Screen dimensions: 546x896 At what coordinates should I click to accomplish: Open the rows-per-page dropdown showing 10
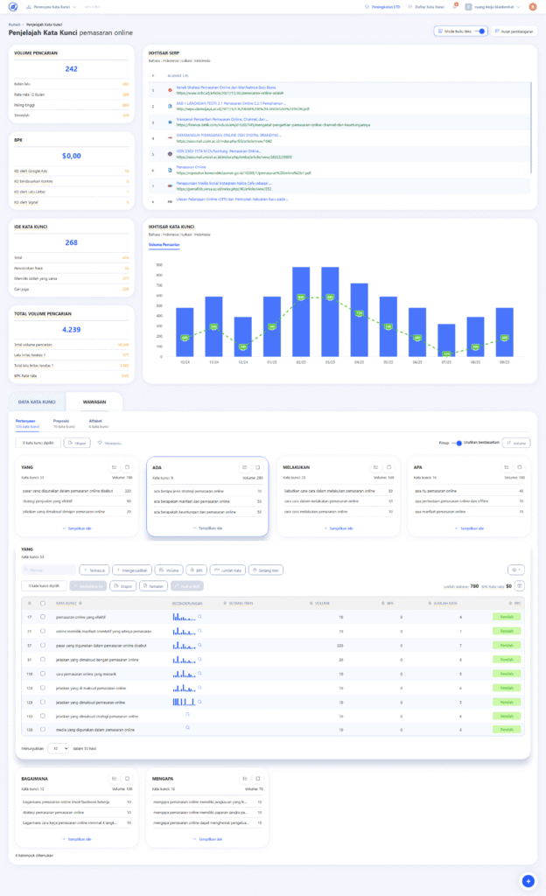point(59,748)
